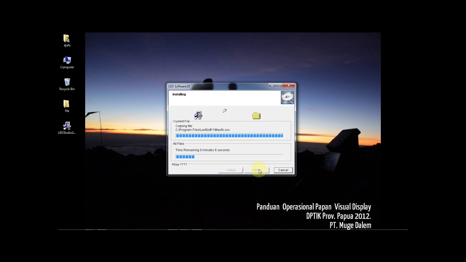Click the maximize button of installer window

pos(279,86)
